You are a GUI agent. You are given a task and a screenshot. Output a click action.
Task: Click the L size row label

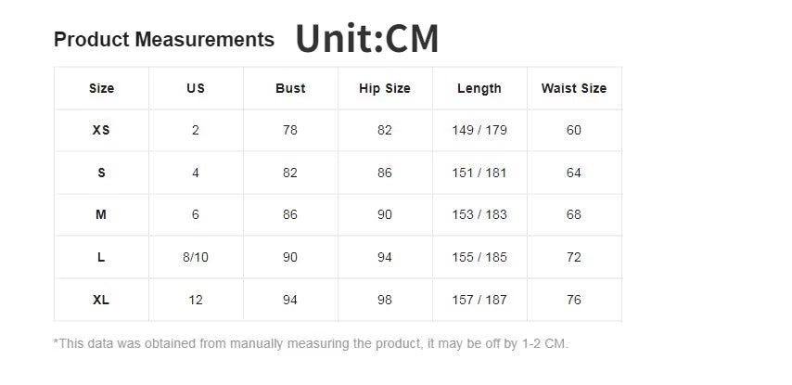[x=101, y=257]
